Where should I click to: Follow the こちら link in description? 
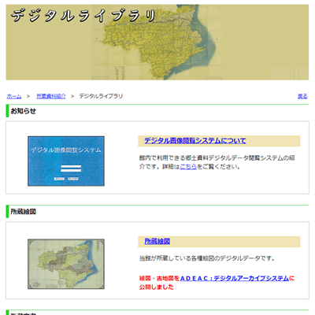[188, 167]
